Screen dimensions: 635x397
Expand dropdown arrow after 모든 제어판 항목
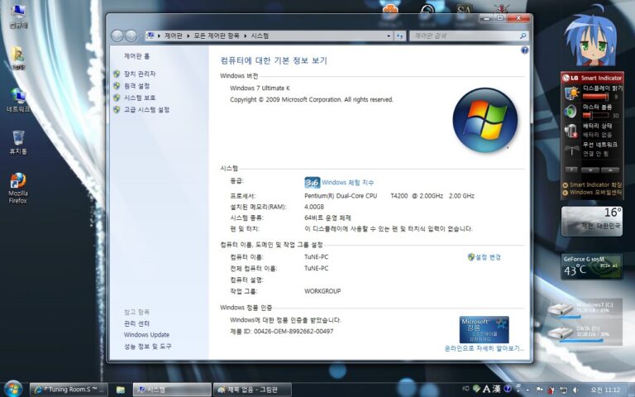245,36
